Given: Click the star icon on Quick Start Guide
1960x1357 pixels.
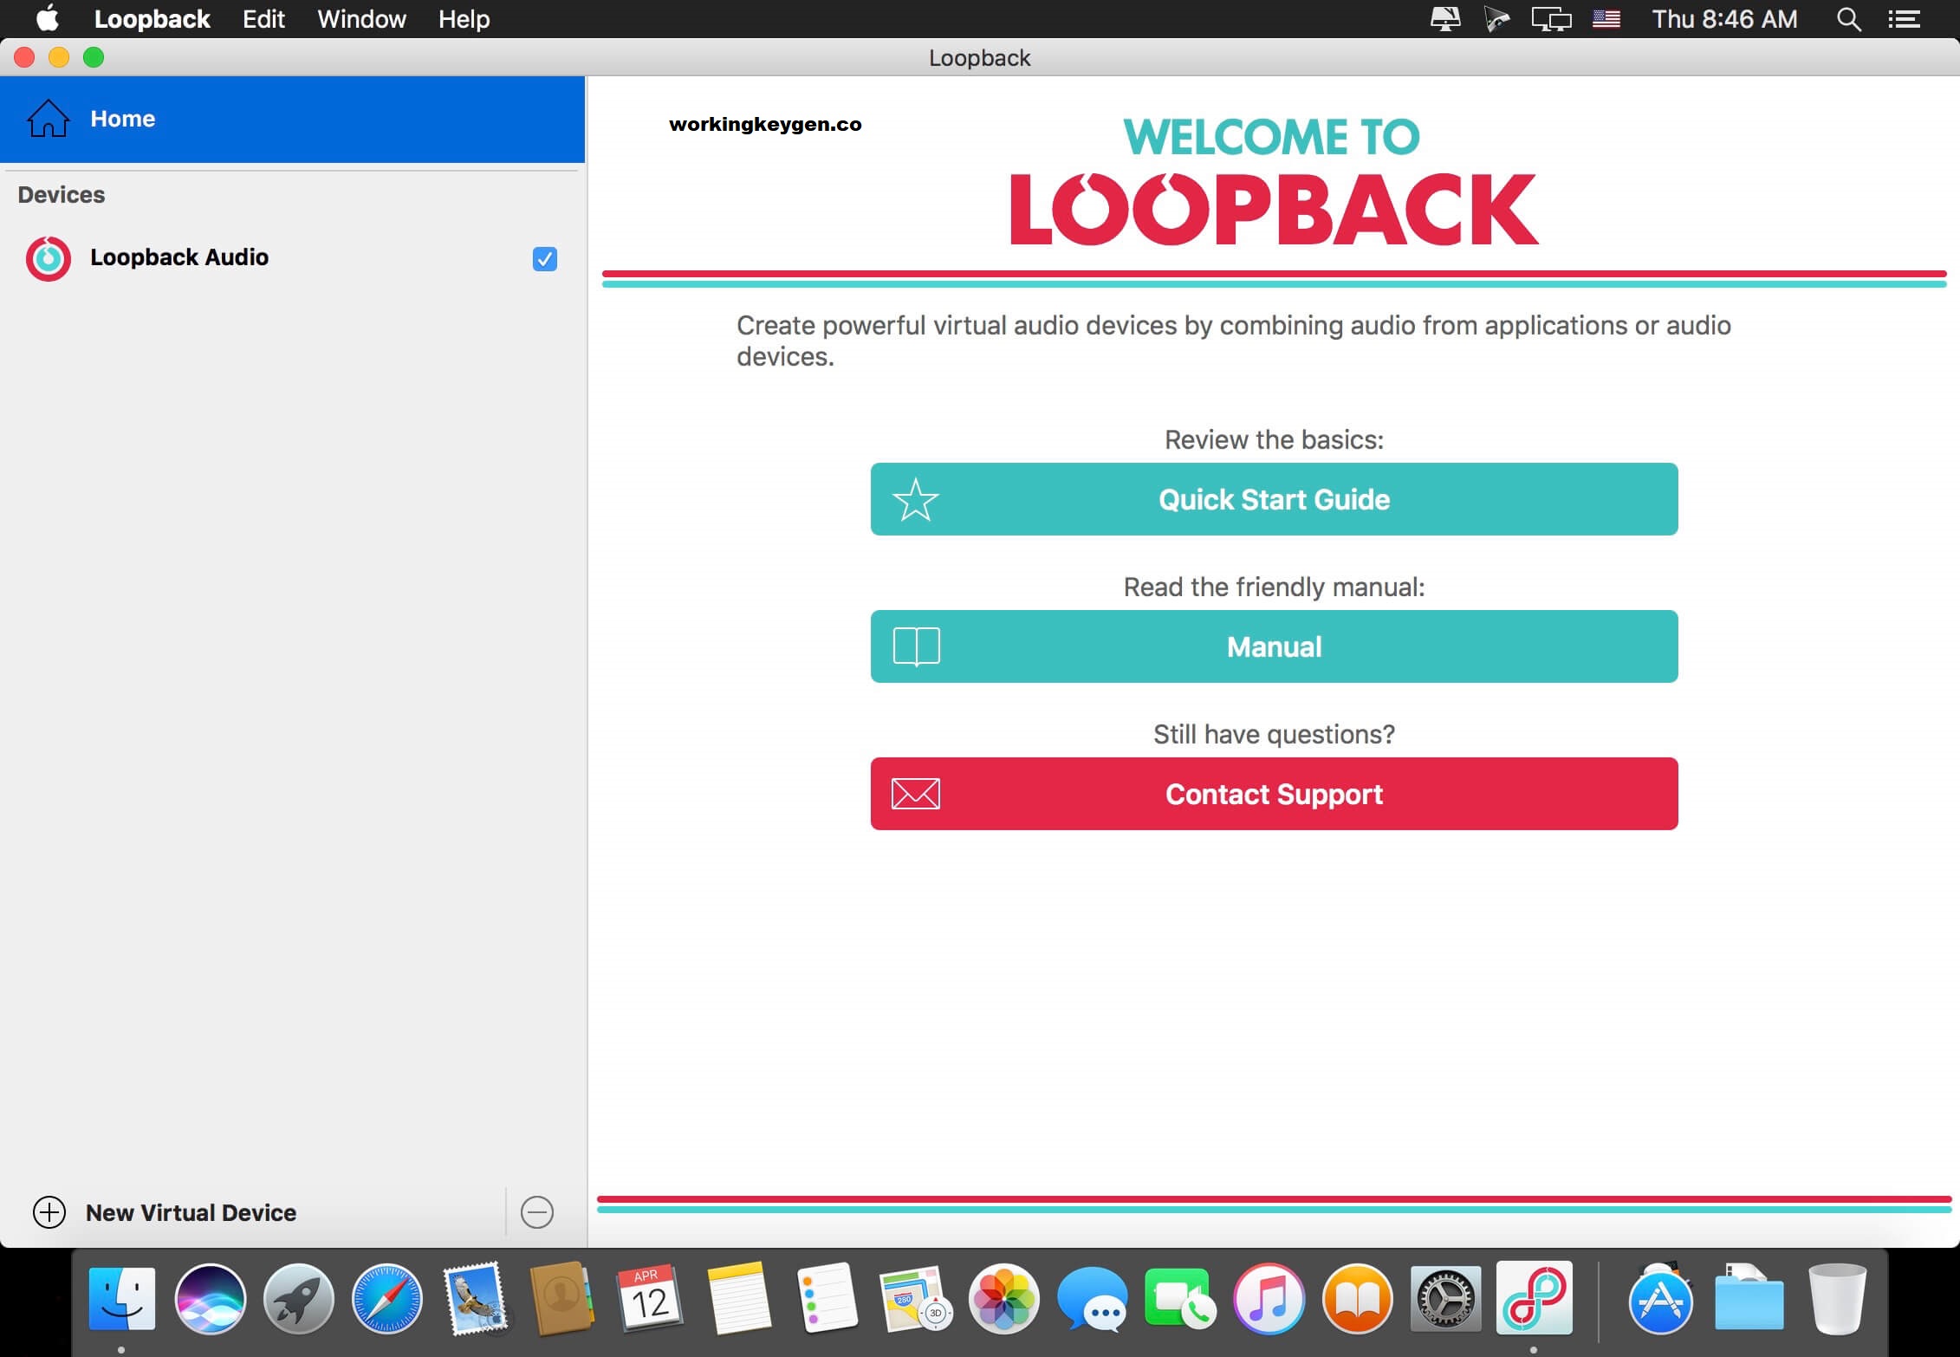Looking at the screenshot, I should 915,499.
